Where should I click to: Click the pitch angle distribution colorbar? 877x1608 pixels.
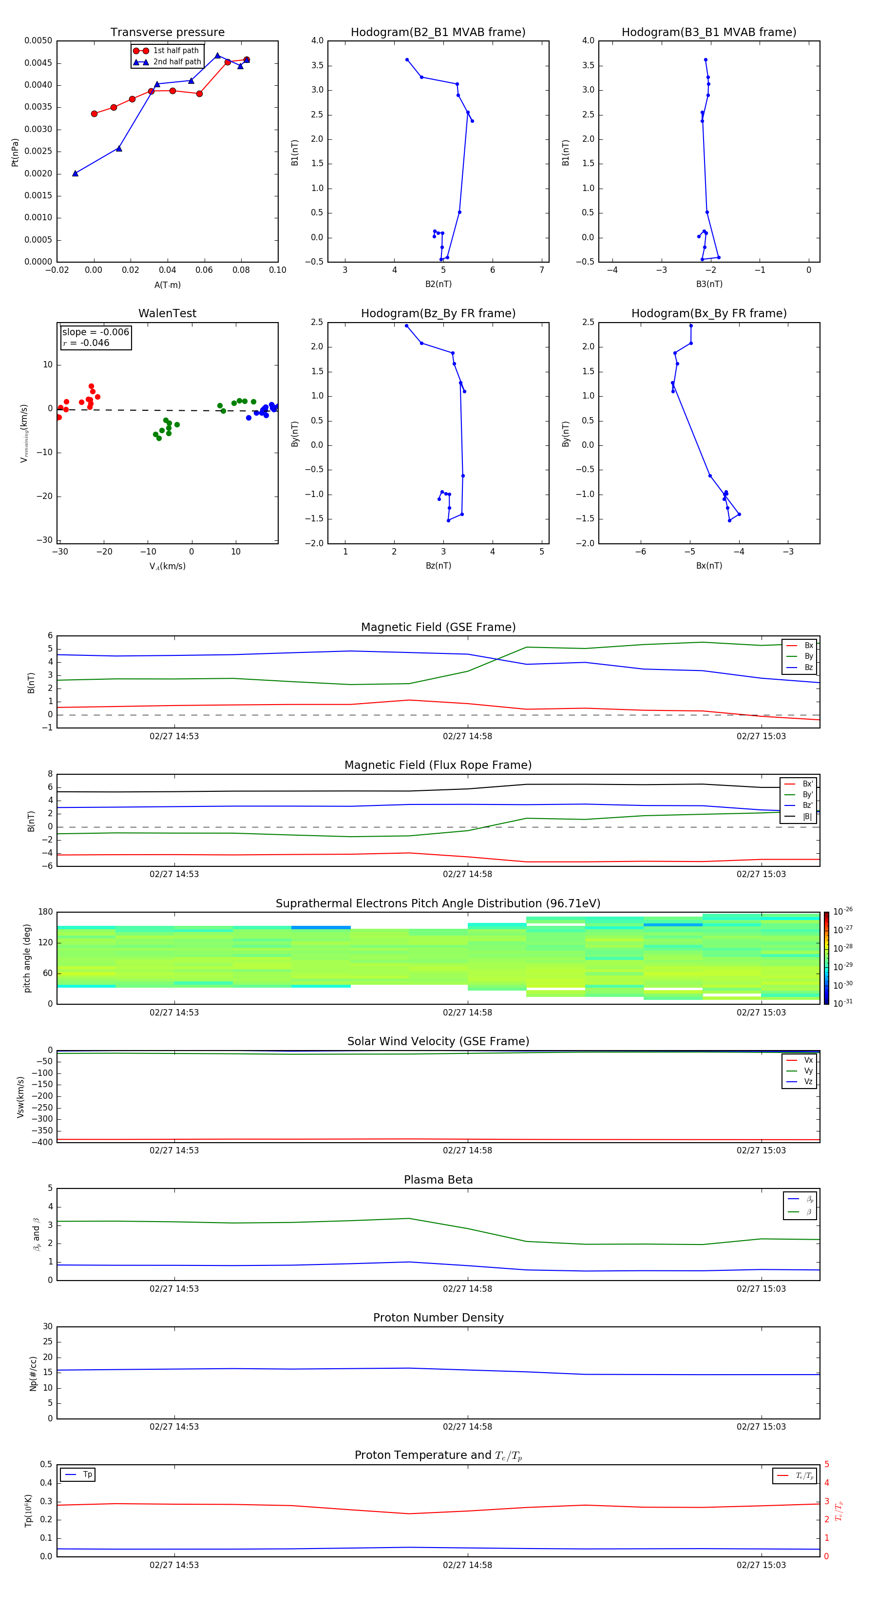click(x=826, y=958)
